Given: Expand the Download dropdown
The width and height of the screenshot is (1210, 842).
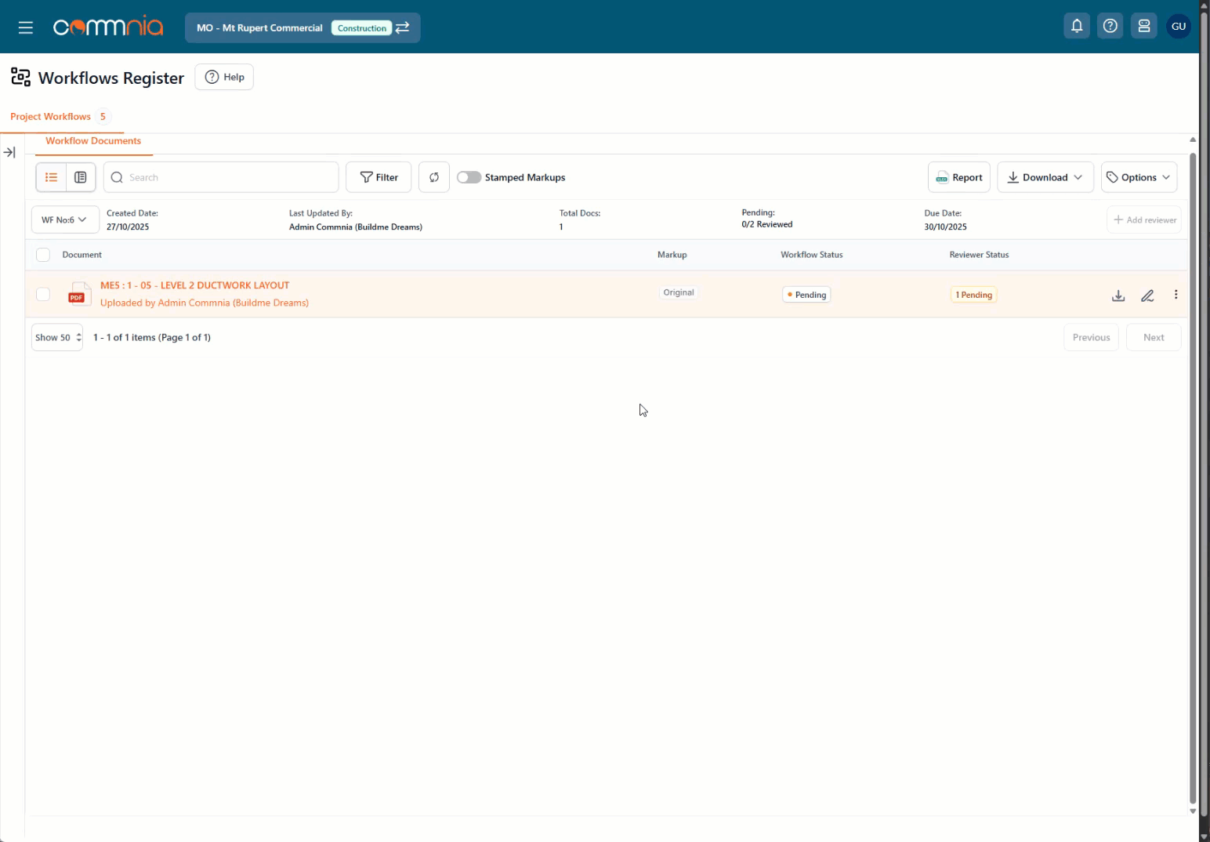Looking at the screenshot, I should 1045,177.
